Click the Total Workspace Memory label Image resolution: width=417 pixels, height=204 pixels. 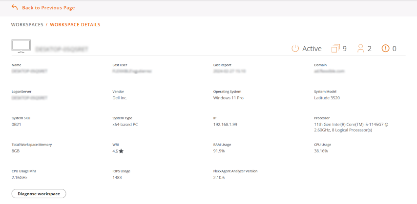pos(32,145)
